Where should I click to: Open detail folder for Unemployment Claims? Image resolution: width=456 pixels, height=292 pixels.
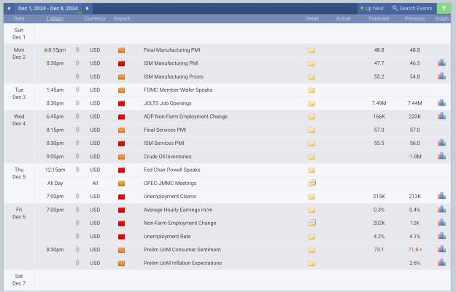click(312, 197)
